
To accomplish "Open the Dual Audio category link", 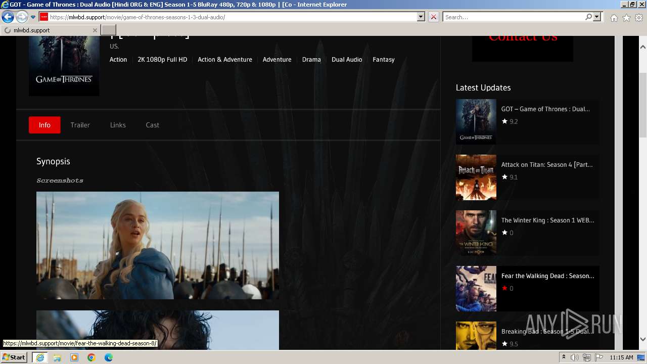I will coord(347,60).
